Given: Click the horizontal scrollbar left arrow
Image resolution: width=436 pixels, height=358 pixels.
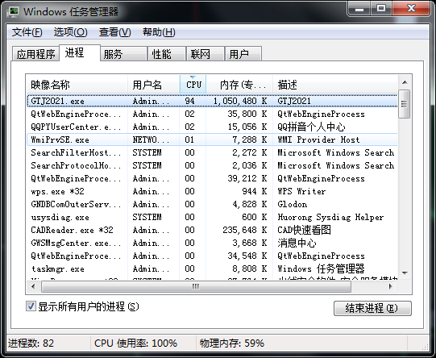Looking at the screenshot, I should pyautogui.click(x=33, y=286).
